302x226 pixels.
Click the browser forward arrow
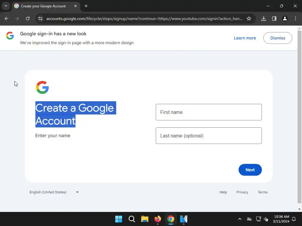[17, 19]
